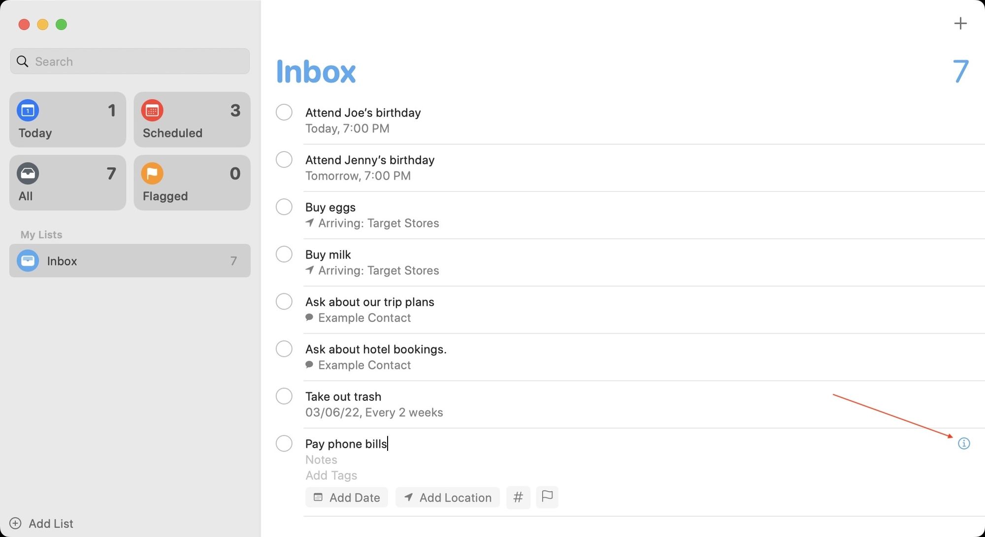Open the Scheduled smart list

(192, 120)
